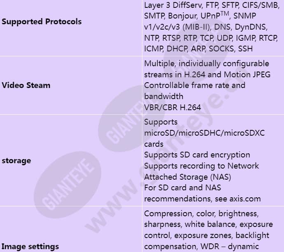Select the microSD/microSDHC/microSDXC text
Screen dimensions: 284x252
(204, 133)
